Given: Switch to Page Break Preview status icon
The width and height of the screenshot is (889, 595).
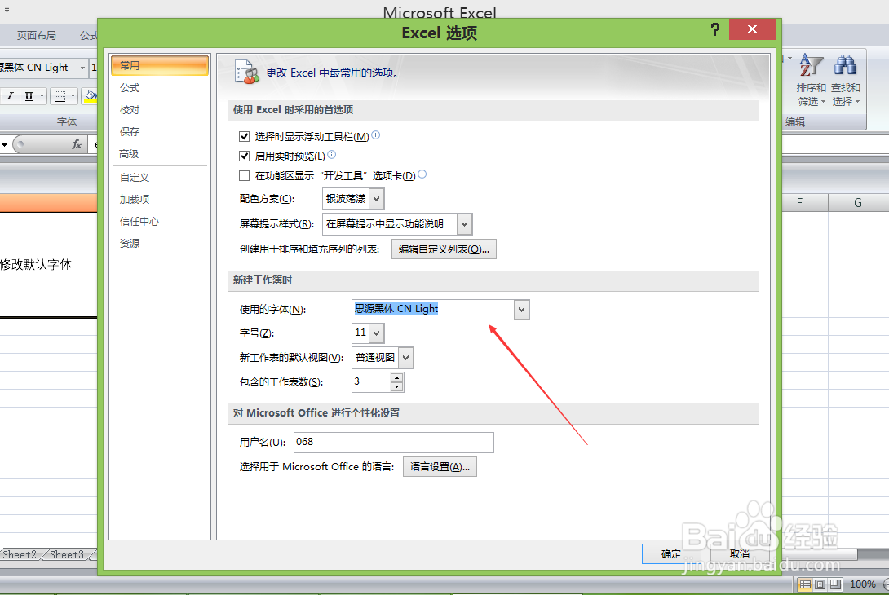Looking at the screenshot, I should pos(835,584).
